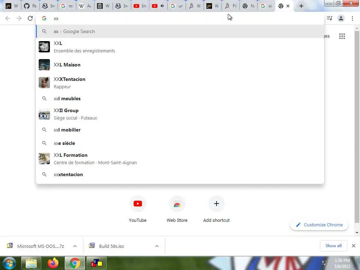The height and width of the screenshot is (270, 360).
Task: Click the Chrome taskbar icon
Action: click(x=75, y=263)
